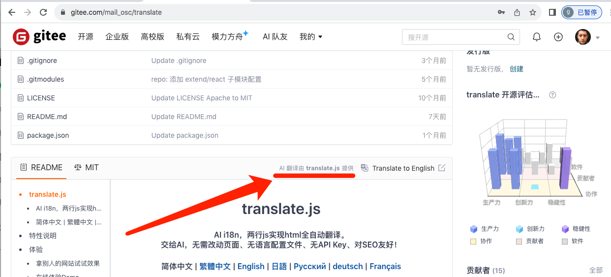Click the plus create-new icon
This screenshot has width=611, height=277.
click(558, 37)
